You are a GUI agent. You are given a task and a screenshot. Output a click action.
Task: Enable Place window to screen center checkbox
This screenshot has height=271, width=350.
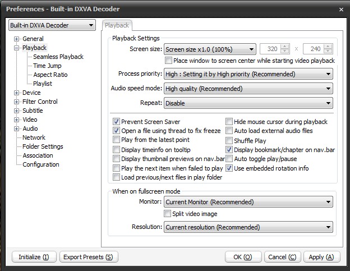[x=168, y=61]
